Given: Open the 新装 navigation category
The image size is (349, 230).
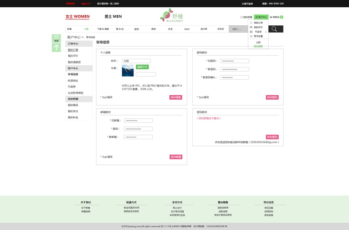Looking at the screenshot, I should pyautogui.click(x=69, y=29).
